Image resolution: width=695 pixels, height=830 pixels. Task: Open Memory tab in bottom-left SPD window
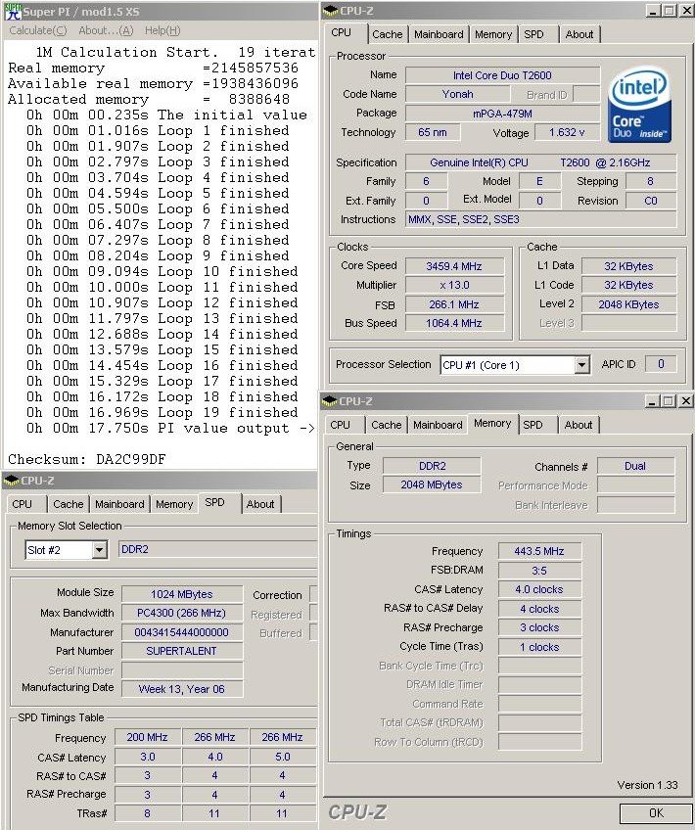pos(174,504)
